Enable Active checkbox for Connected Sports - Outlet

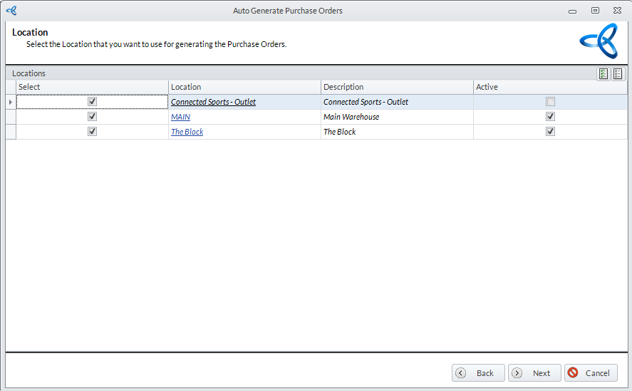pyautogui.click(x=550, y=102)
